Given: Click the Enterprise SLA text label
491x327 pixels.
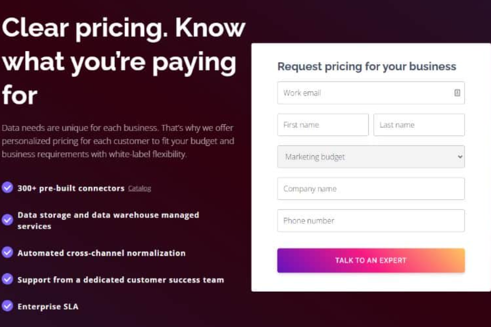Looking at the screenshot, I should coord(48,306).
